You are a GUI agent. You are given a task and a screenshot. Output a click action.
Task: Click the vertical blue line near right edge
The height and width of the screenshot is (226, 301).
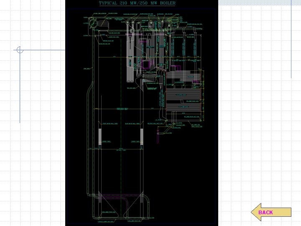click(x=291, y=39)
